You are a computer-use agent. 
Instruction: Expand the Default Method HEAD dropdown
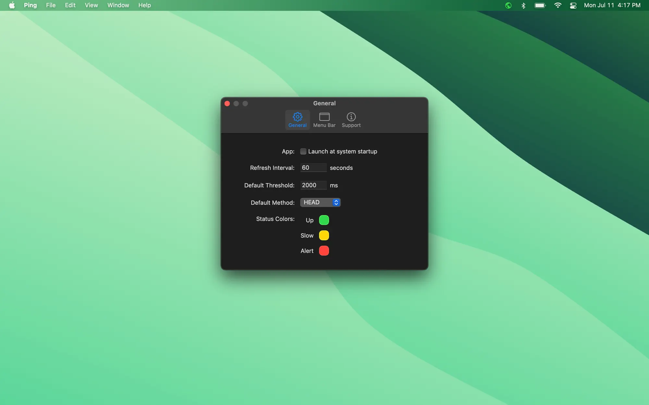click(320, 202)
